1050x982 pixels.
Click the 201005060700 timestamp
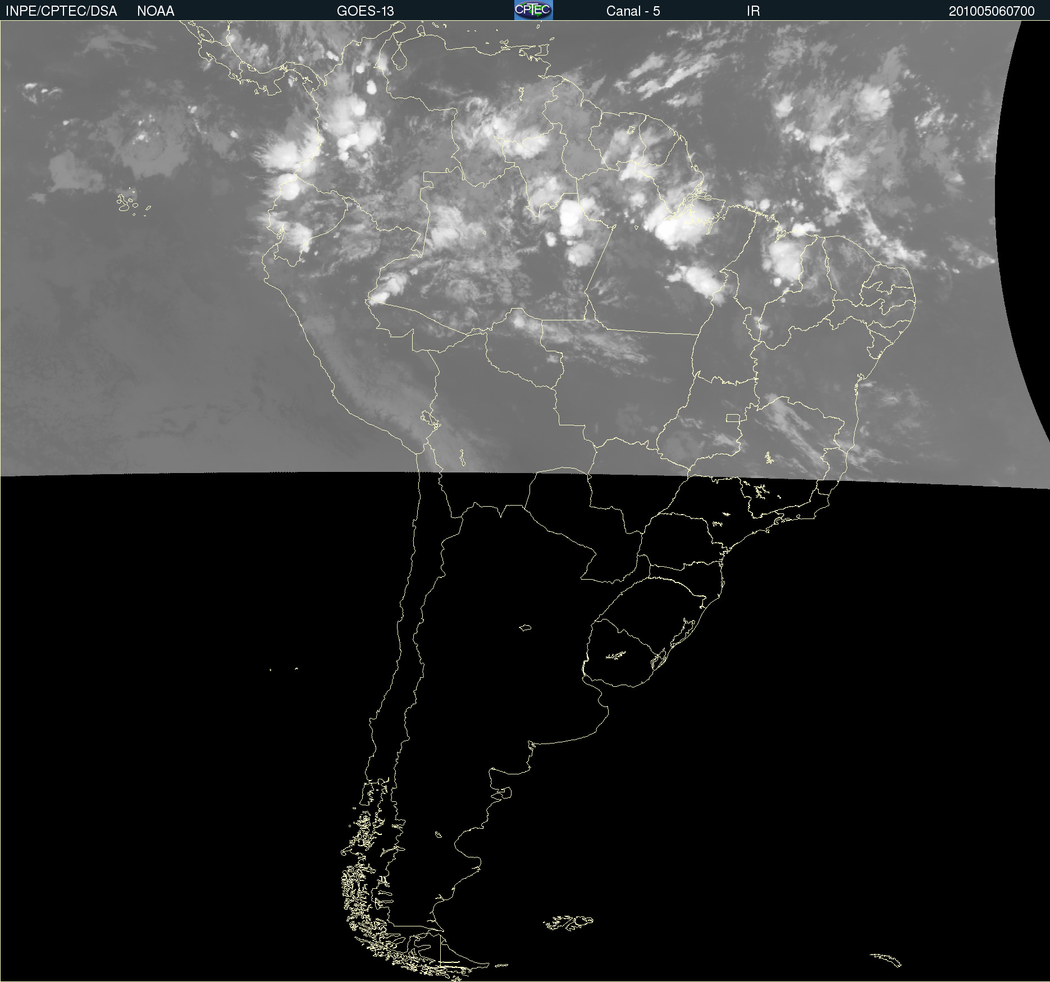(992, 11)
